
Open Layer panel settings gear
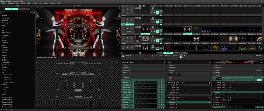(210, 62)
